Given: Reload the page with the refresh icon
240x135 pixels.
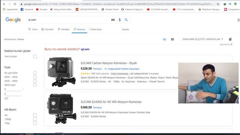Looking at the screenshot, I should tap(15, 4).
